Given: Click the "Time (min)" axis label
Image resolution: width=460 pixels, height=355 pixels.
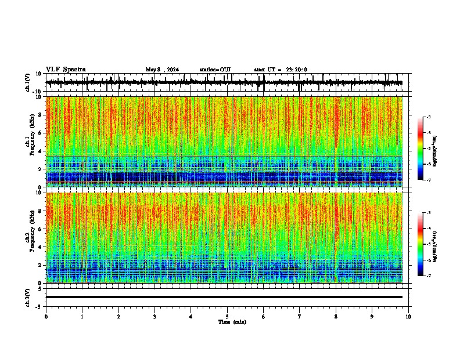Looking at the screenshot, I should (232, 322).
